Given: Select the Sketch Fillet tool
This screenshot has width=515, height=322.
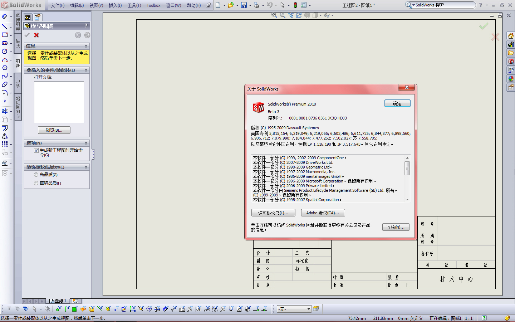Looking at the screenshot, I should [x=5, y=93].
